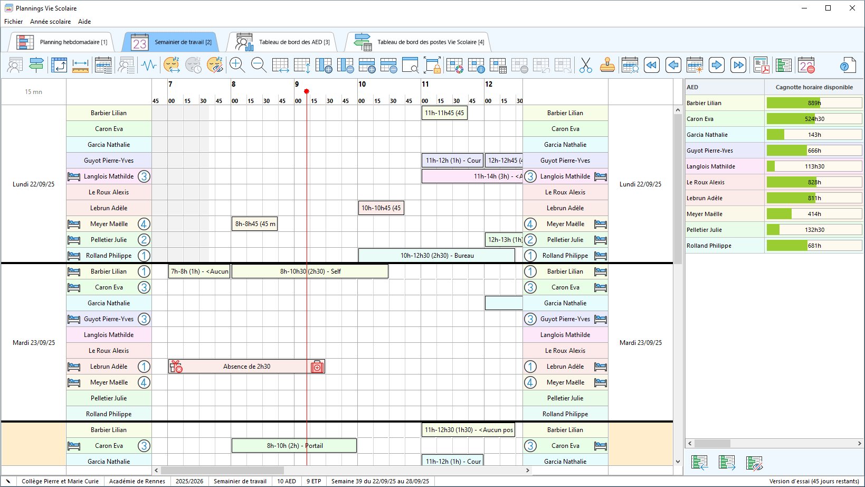This screenshot has height=487, width=865.
Task: Select the scissors cut tool
Action: 585,65
